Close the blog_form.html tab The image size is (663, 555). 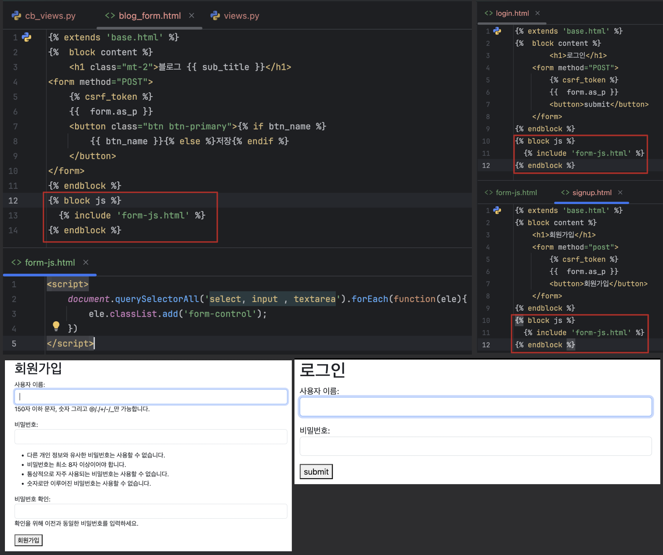[191, 16]
